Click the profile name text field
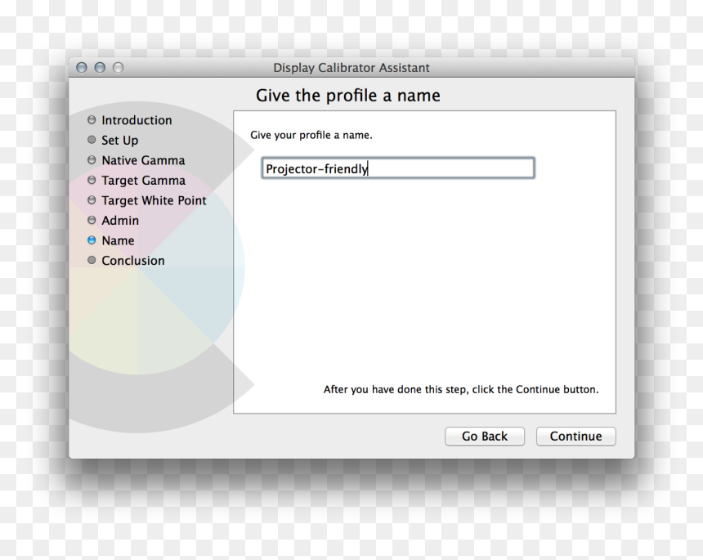Image resolution: width=703 pixels, height=560 pixels. click(x=398, y=168)
